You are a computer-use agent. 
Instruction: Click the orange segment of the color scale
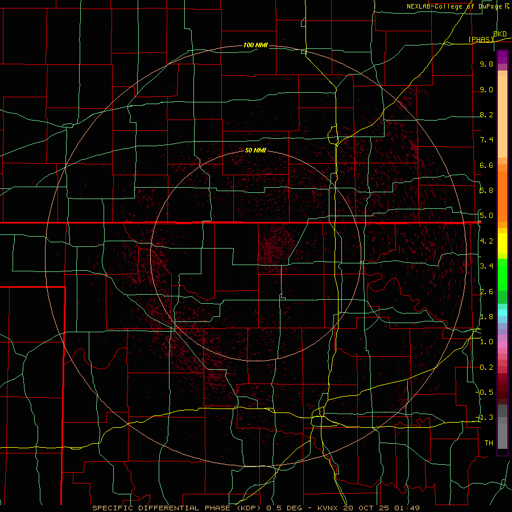(502, 196)
